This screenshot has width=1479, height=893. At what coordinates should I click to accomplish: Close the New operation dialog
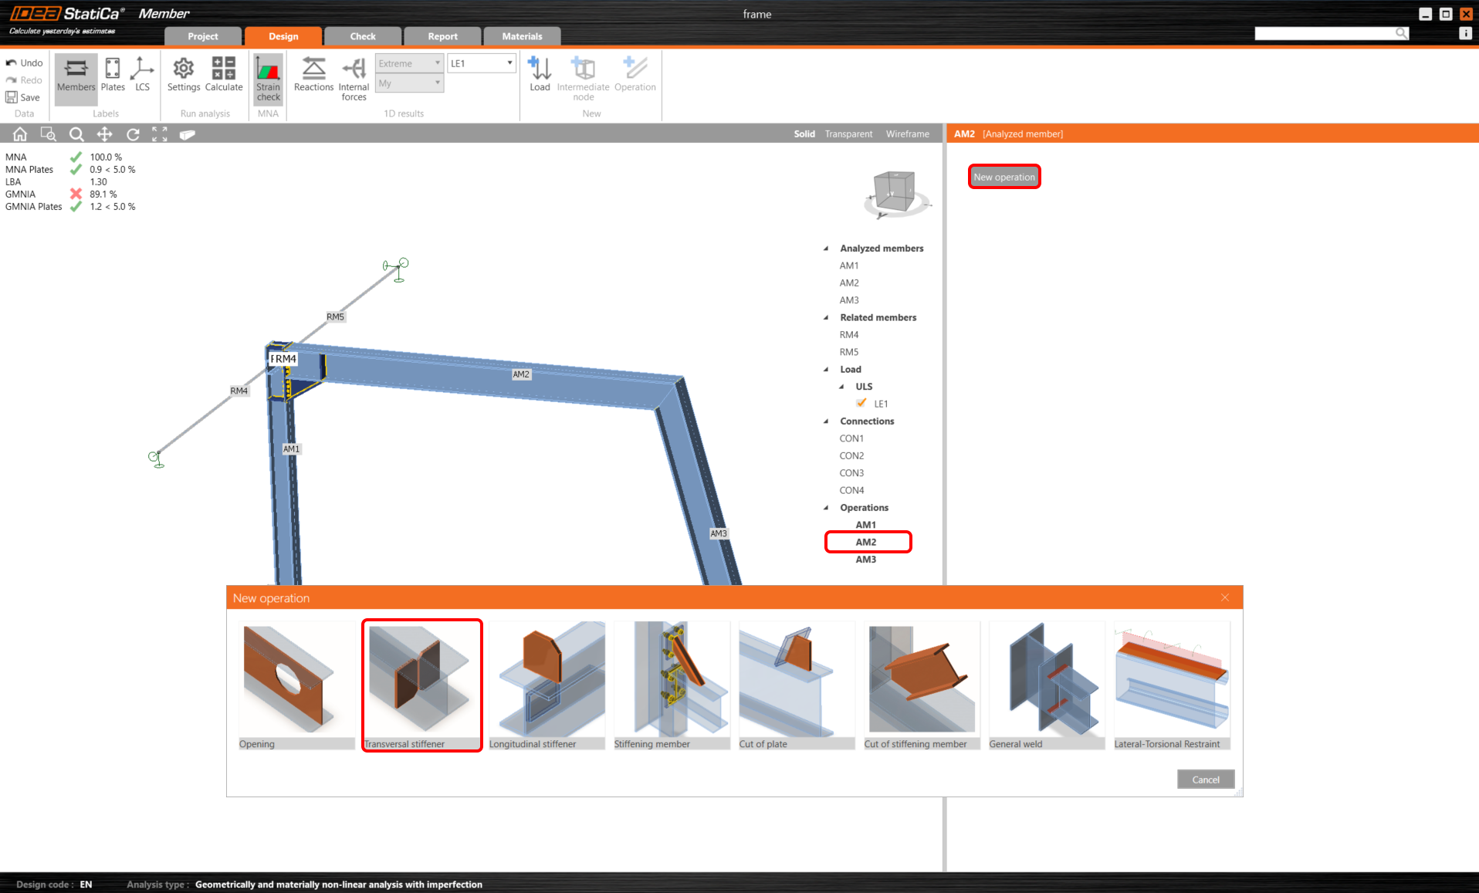[x=1225, y=598]
